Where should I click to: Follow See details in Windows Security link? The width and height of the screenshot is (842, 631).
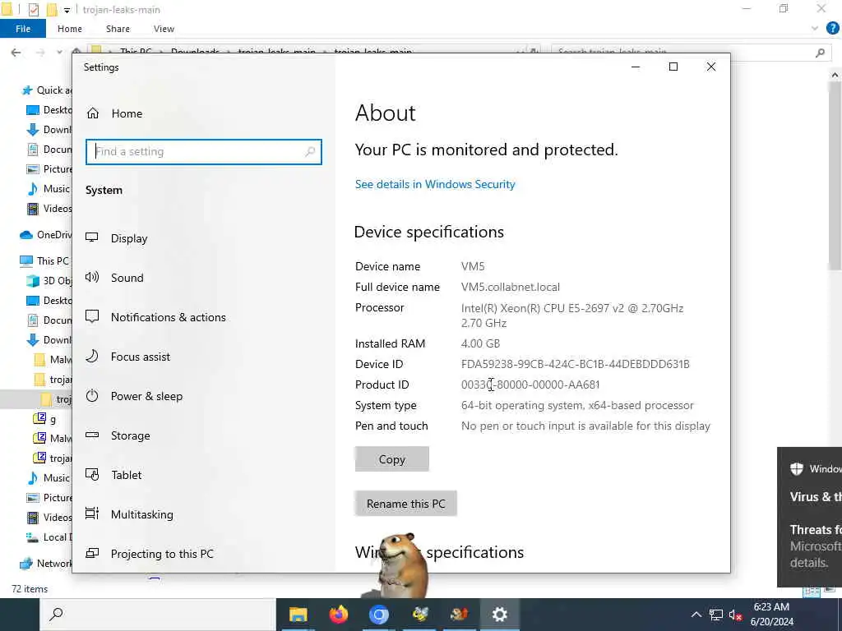(435, 184)
